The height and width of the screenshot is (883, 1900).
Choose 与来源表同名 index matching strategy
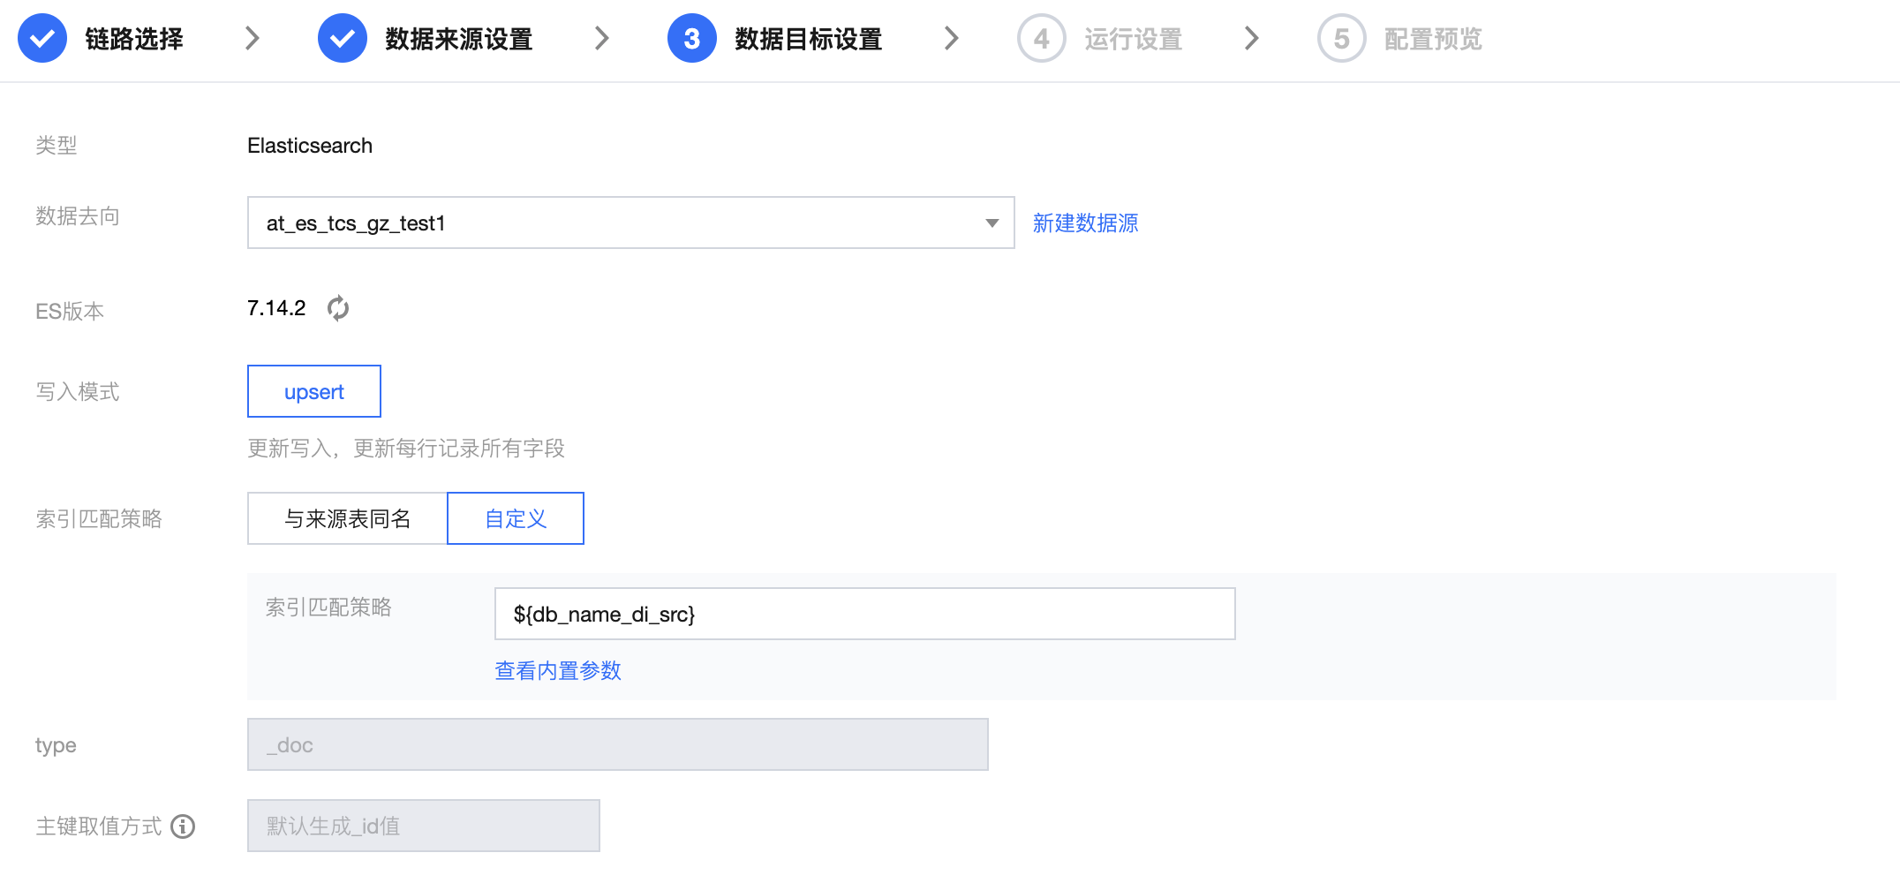click(x=347, y=518)
